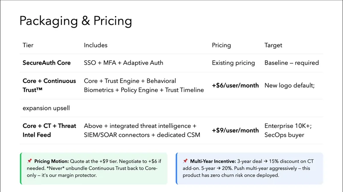Image resolution: width=343 pixels, height=192 pixels.
Task: Click the Core + CT + Threat Intel Feed cell
Action: coord(49,130)
